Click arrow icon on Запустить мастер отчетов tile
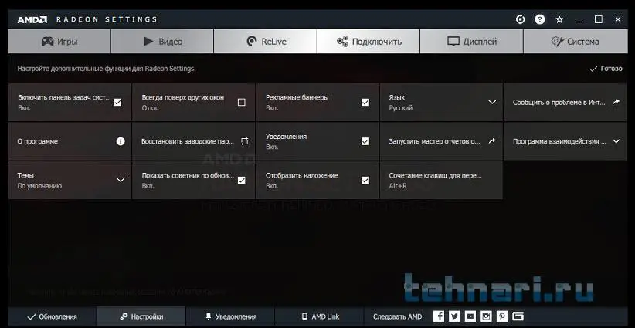This screenshot has width=635, height=328. point(492,141)
